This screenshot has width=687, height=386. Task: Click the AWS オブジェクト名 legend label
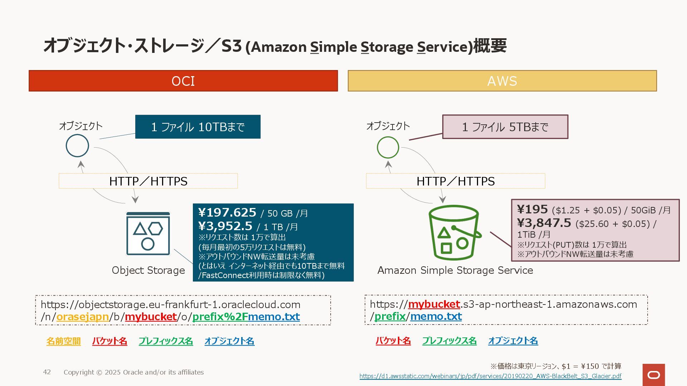point(513,341)
